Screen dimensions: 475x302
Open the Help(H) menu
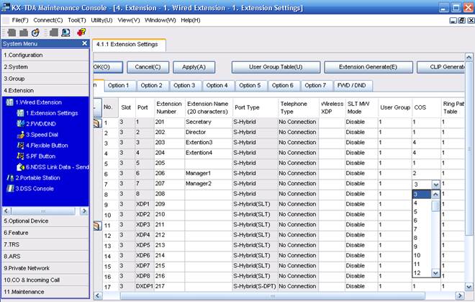tap(191, 20)
